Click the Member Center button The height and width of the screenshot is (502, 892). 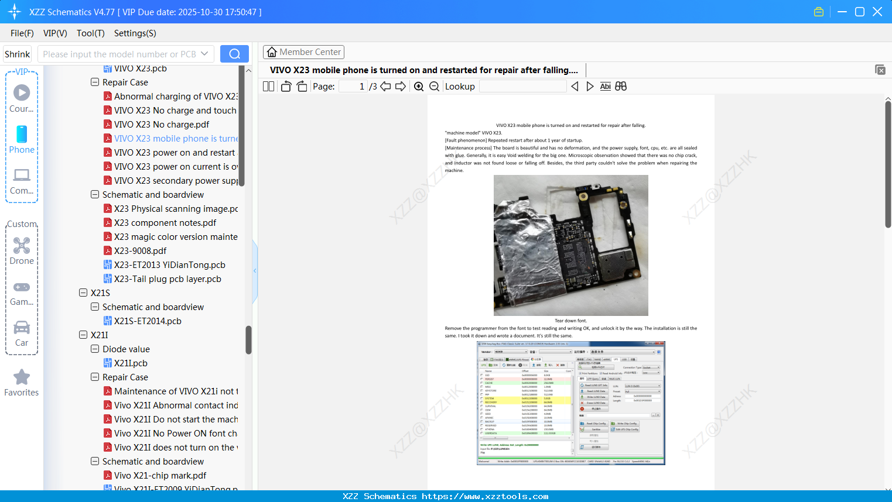point(303,51)
